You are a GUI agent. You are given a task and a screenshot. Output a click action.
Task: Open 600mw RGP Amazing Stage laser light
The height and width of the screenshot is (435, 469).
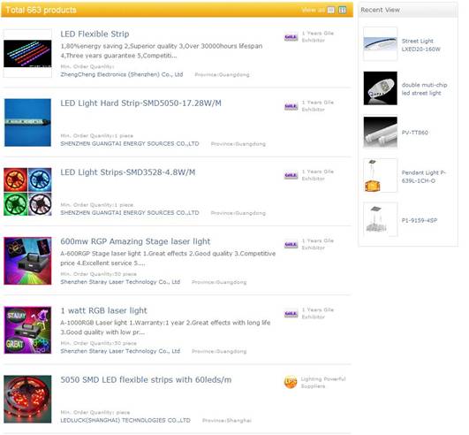click(x=135, y=241)
